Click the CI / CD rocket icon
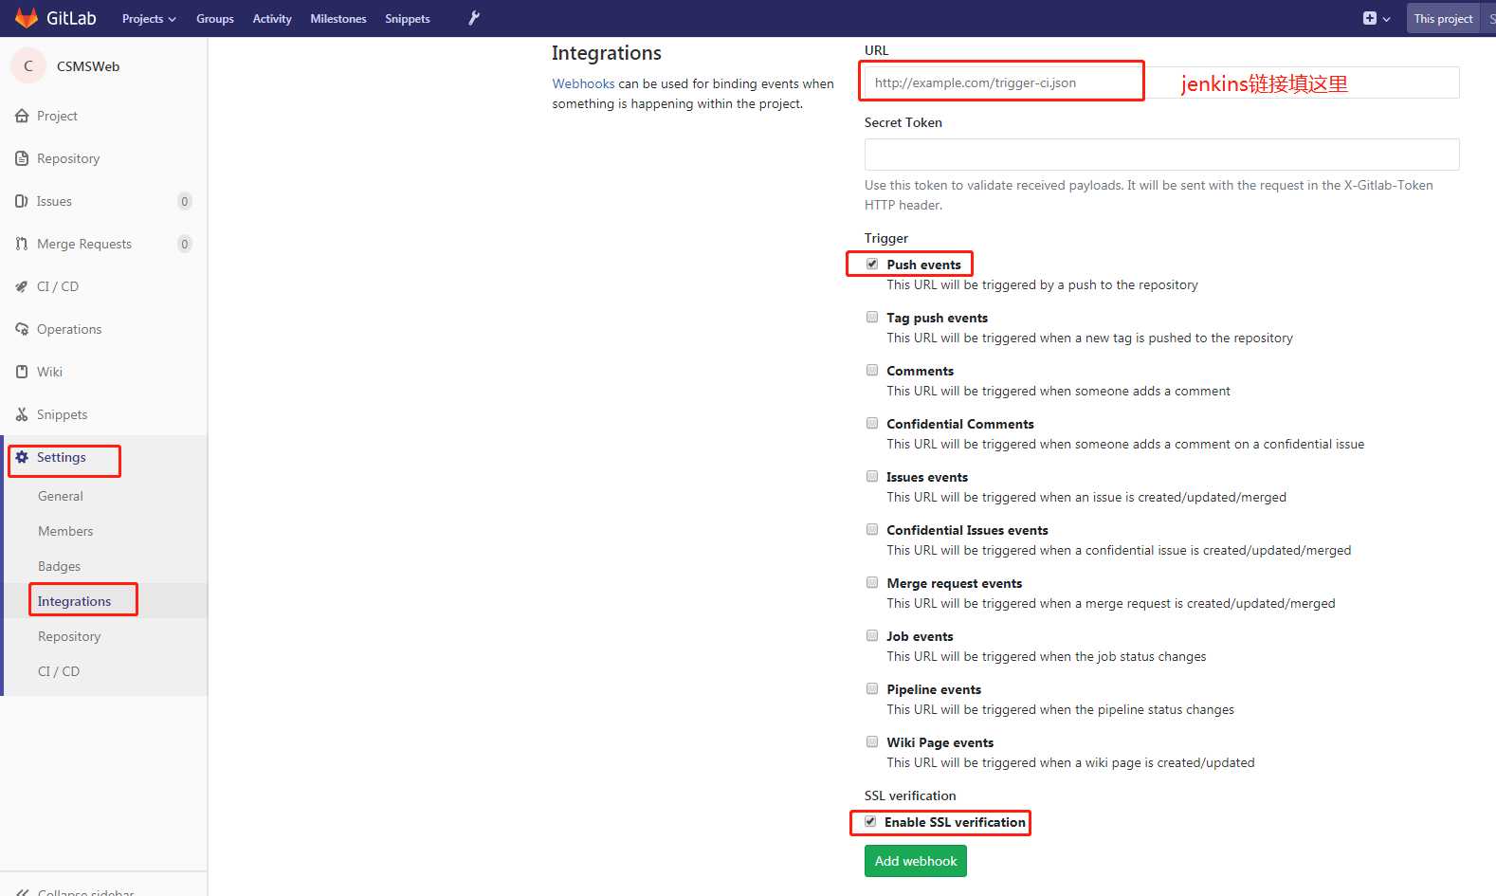 click(x=22, y=286)
